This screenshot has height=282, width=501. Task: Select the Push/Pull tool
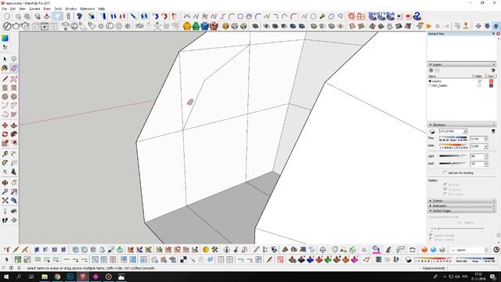(14, 125)
